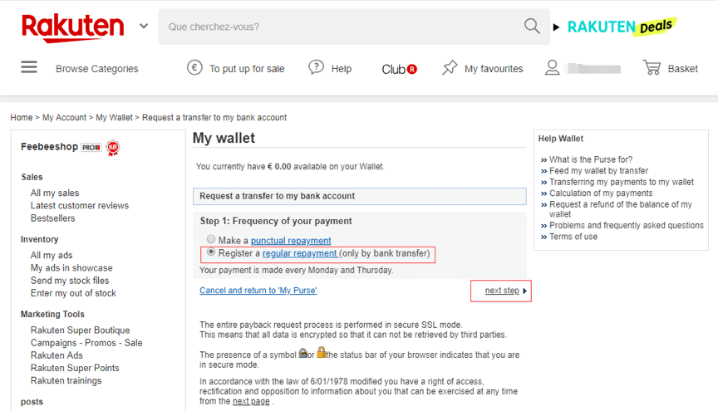Viewport: 718px width, 411px height.
Task: Click the euro coin sale icon
Action: (194, 68)
